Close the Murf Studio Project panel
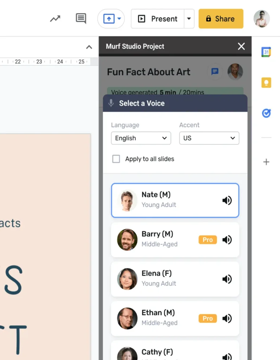280x360 pixels. (x=241, y=46)
